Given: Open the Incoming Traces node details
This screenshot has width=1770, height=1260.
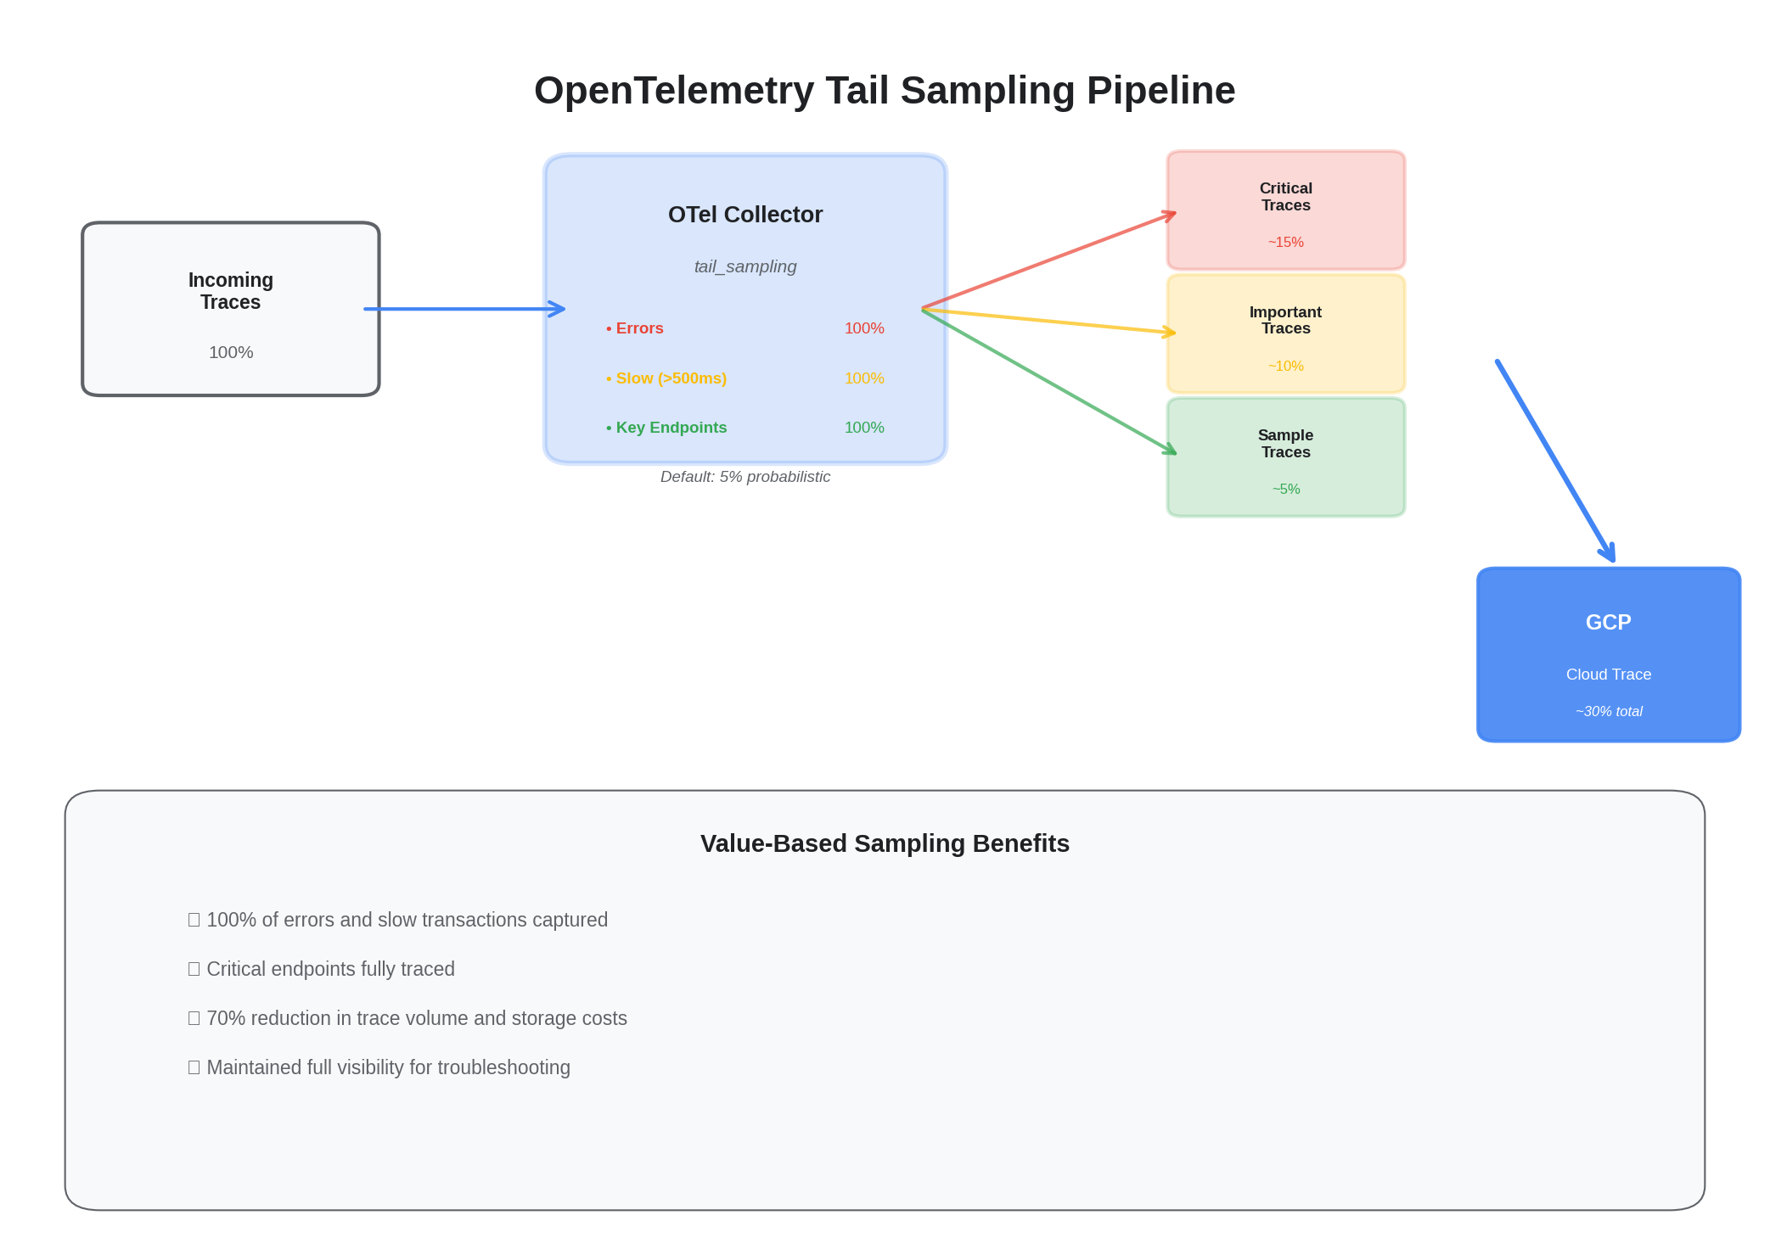Looking at the screenshot, I should pos(230,308).
